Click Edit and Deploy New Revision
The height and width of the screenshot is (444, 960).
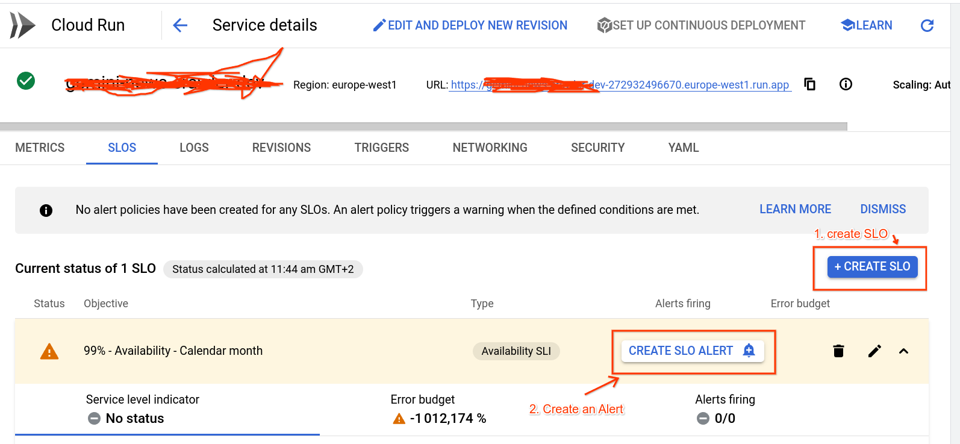(x=470, y=25)
